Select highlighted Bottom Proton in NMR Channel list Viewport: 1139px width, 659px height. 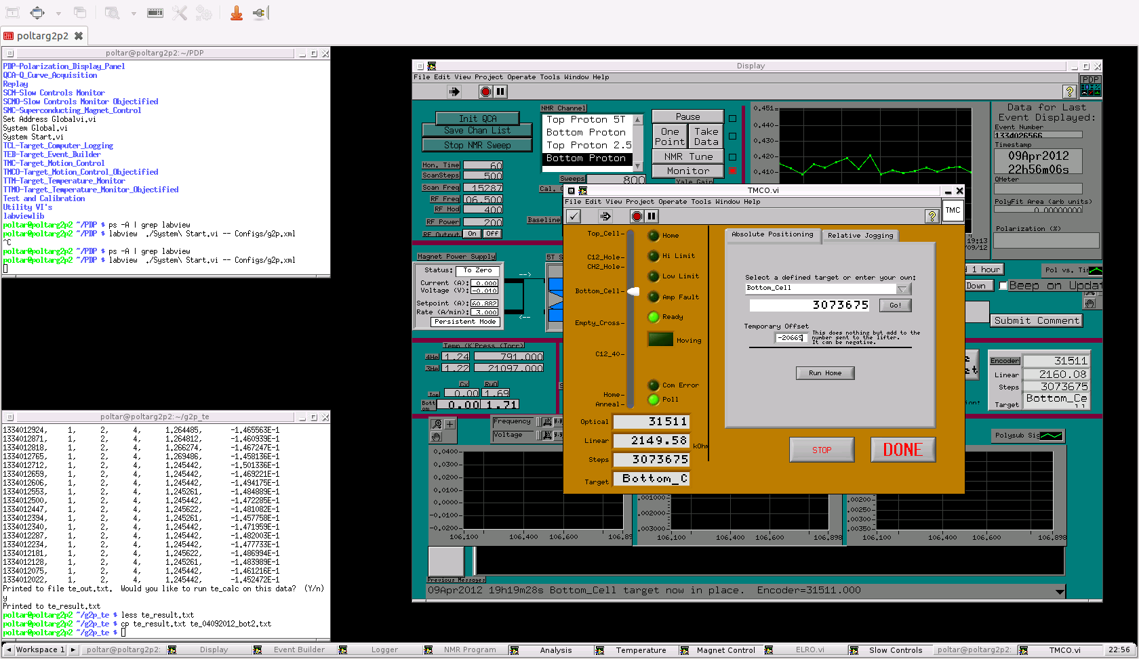tap(587, 158)
